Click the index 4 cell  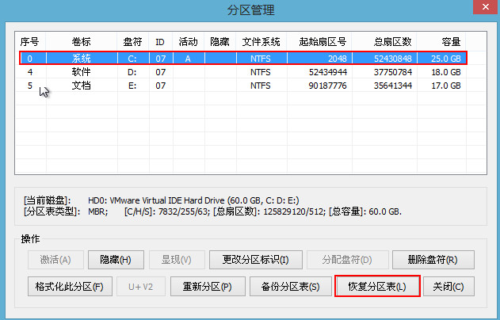tap(30, 72)
